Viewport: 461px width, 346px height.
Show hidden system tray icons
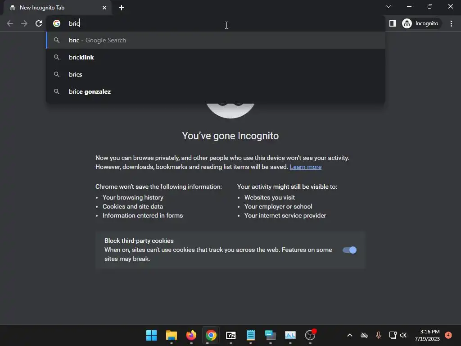point(349,335)
